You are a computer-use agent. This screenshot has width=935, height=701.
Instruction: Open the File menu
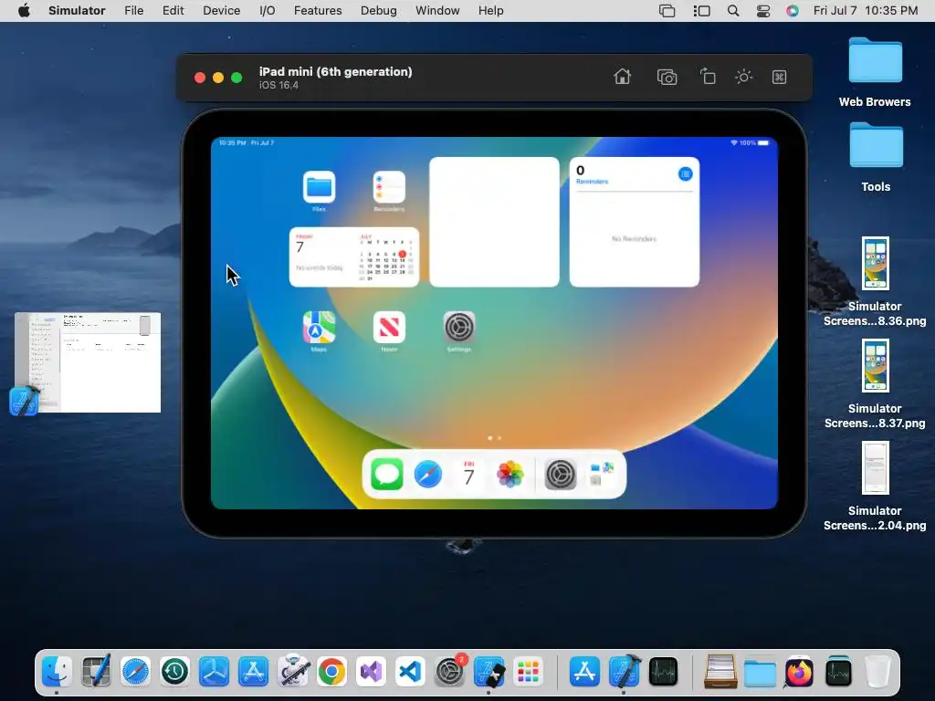[x=133, y=11]
